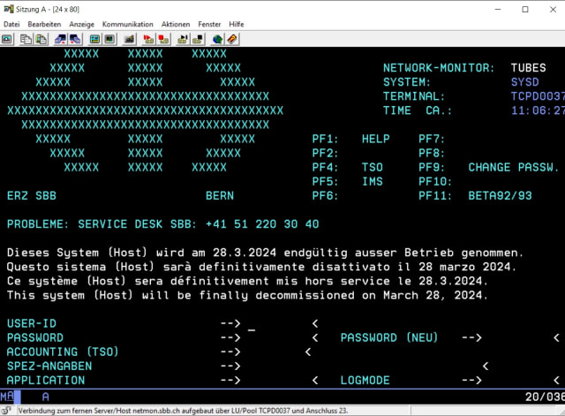Click the Print Screen toolbar icon

point(7,39)
